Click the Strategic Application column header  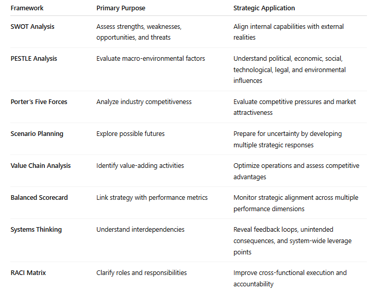[264, 8]
